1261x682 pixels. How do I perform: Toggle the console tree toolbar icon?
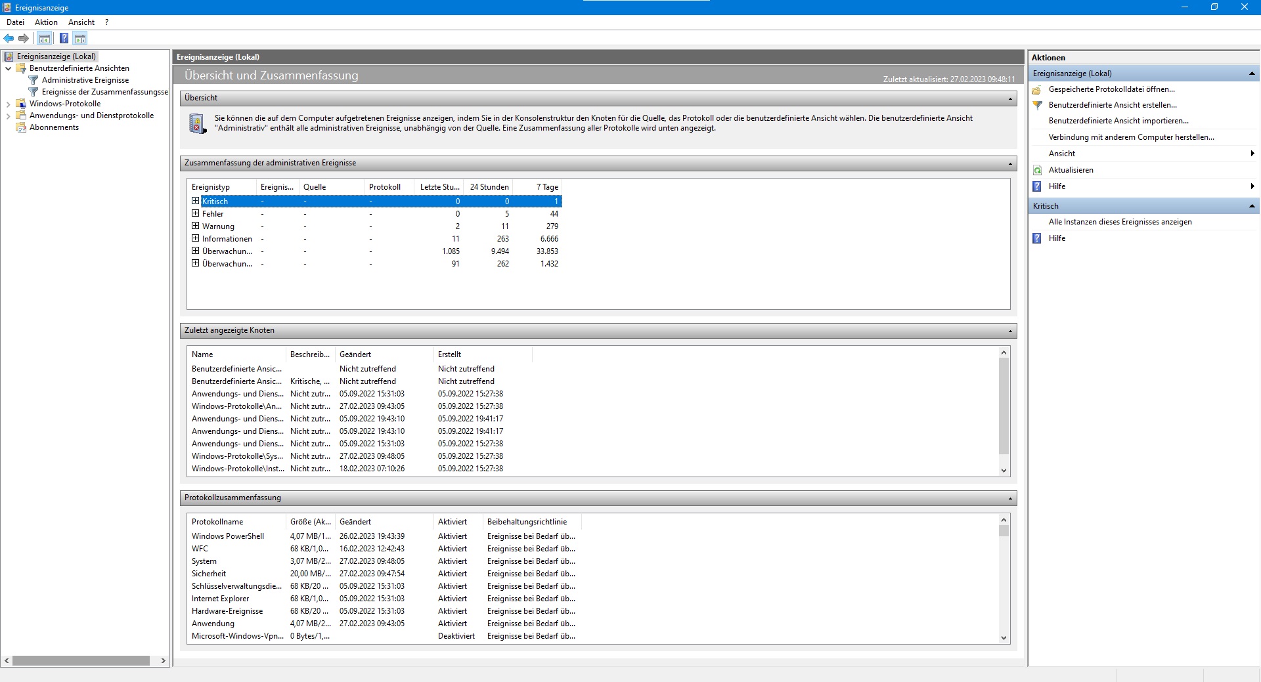click(x=44, y=38)
